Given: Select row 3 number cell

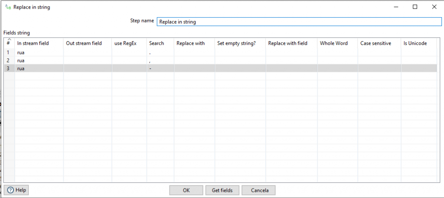Looking at the screenshot, I should [10, 68].
